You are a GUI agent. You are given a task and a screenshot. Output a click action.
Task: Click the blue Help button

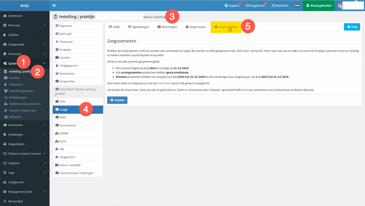(352, 27)
